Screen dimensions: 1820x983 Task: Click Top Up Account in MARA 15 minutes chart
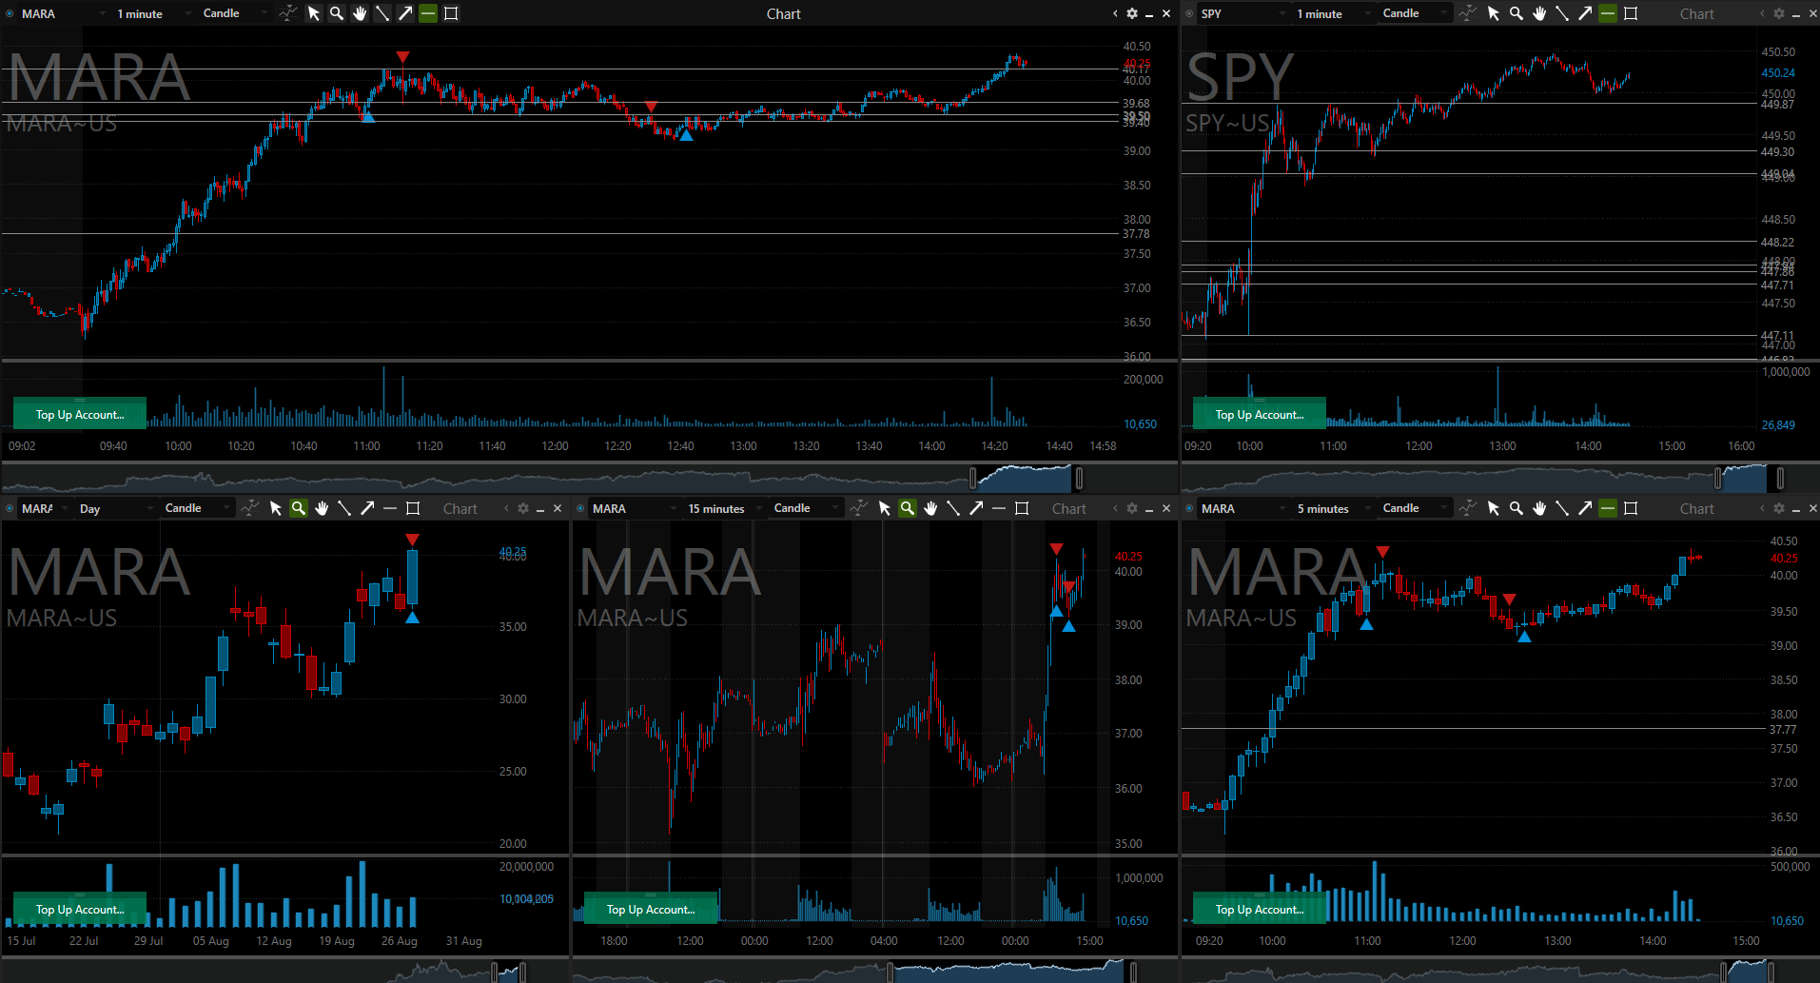[x=651, y=909]
